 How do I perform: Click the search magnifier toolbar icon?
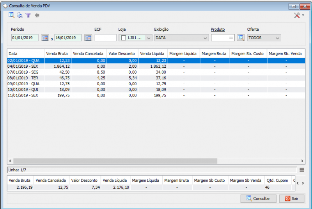pyautogui.click(x=11, y=15)
